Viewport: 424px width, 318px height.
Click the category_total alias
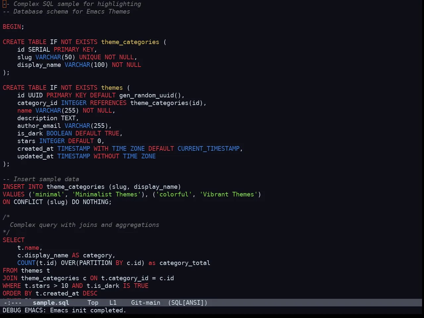tap(185, 263)
